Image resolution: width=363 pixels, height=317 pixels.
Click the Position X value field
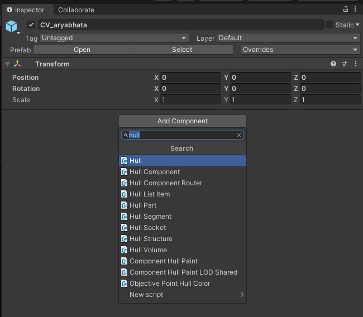(x=191, y=78)
